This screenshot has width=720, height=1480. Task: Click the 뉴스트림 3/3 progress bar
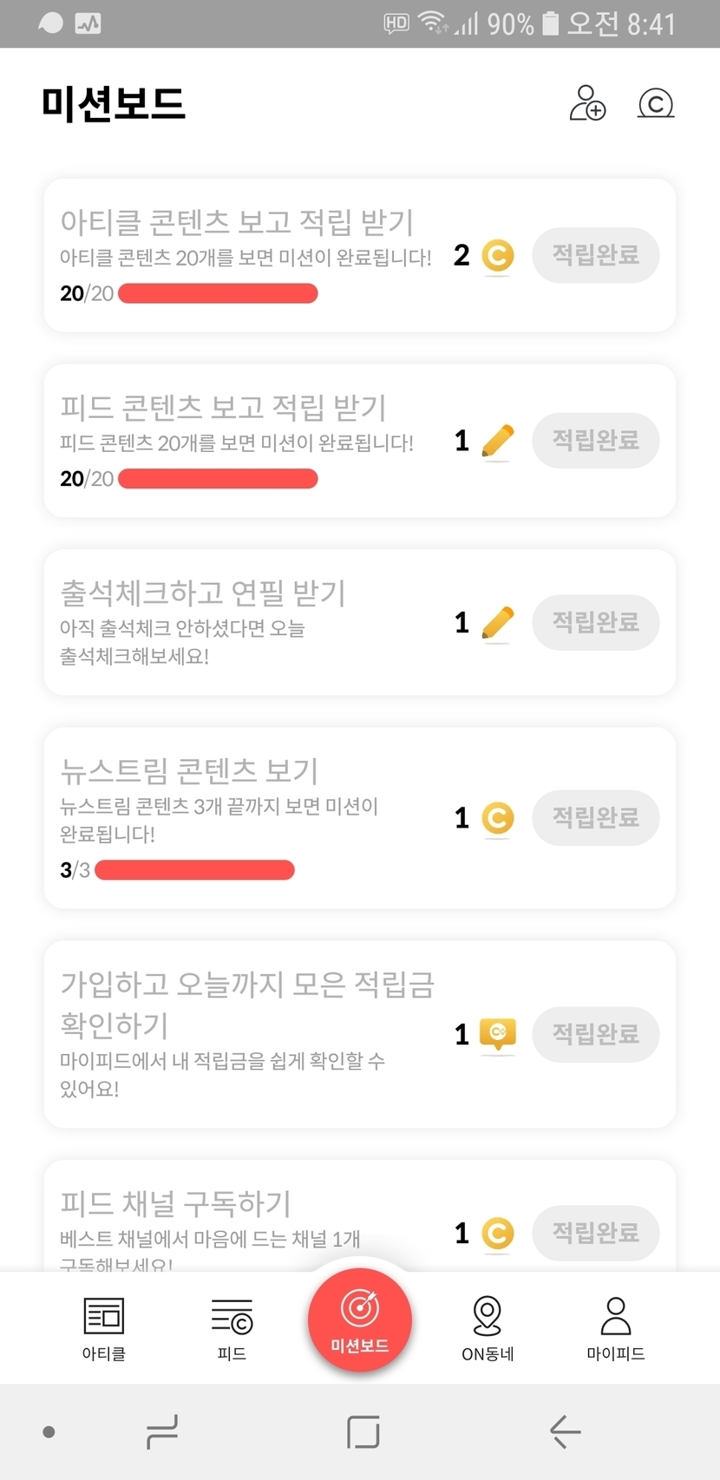[194, 870]
